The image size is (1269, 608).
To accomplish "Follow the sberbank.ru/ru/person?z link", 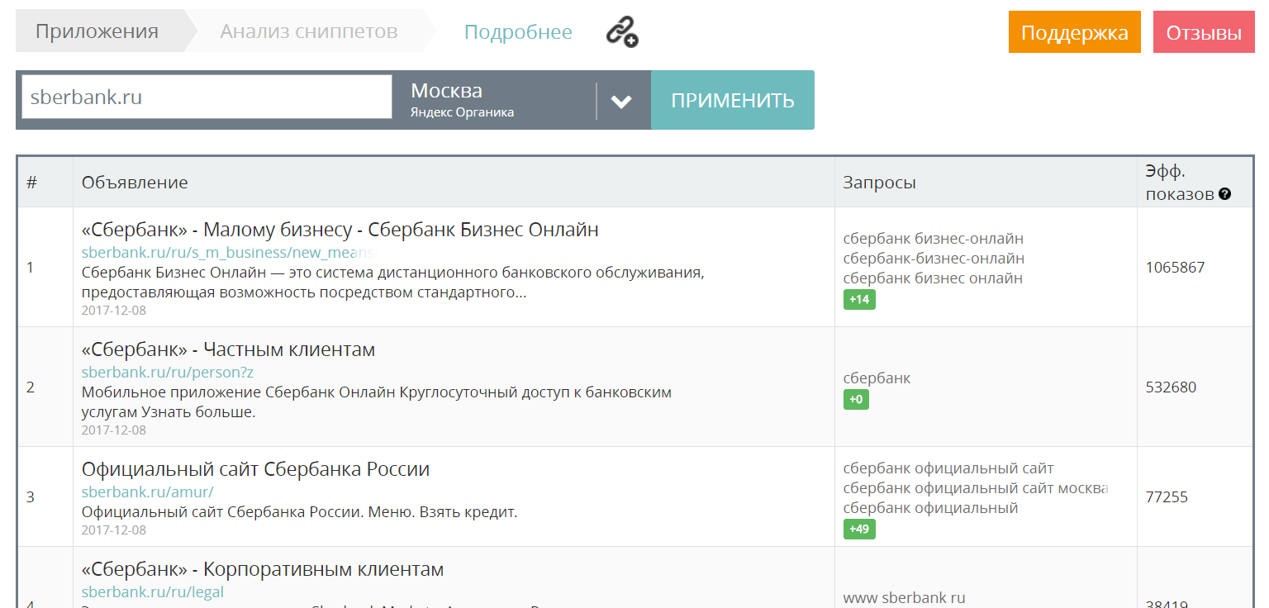I will 168,372.
